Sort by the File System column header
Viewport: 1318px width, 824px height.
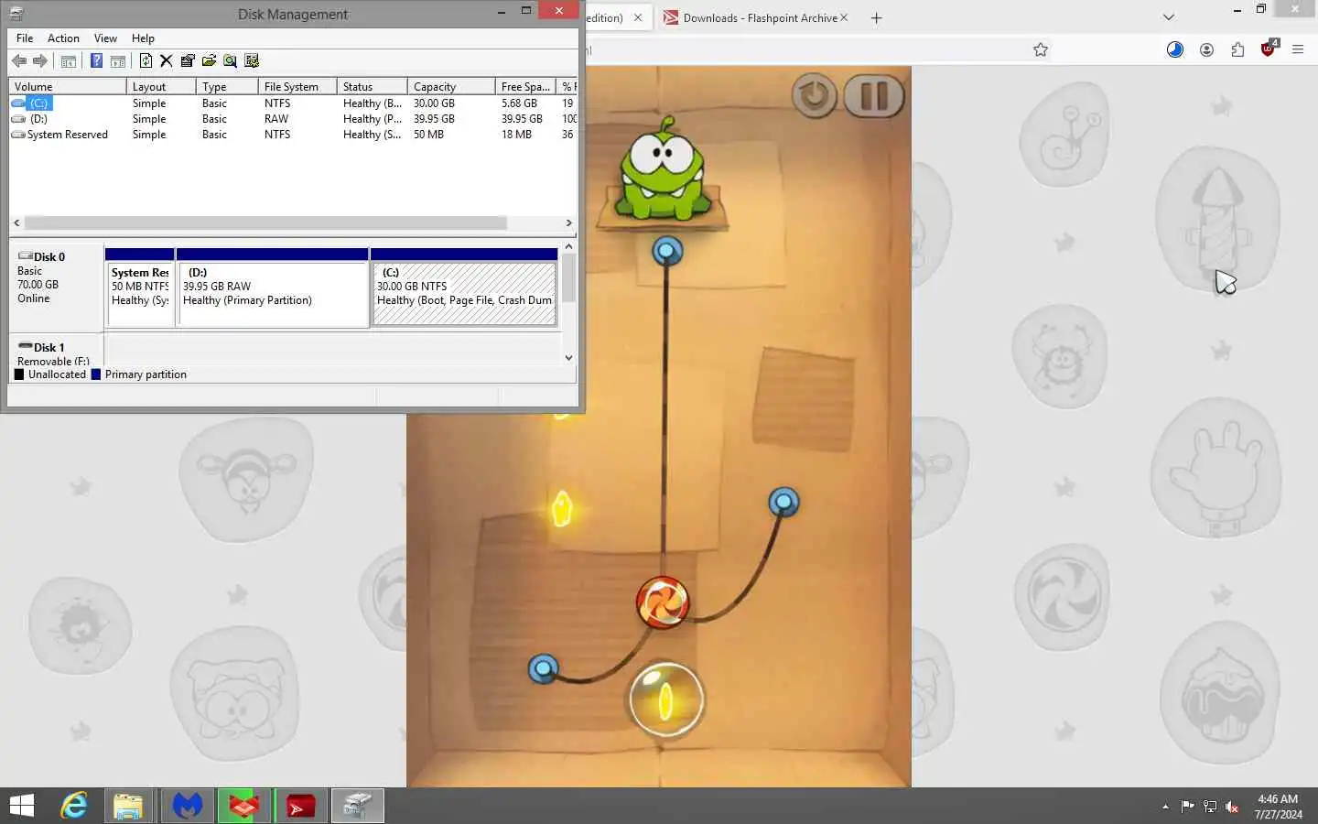click(297, 86)
